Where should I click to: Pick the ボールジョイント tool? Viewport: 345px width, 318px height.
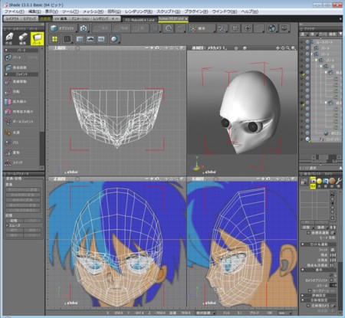(x=21, y=122)
